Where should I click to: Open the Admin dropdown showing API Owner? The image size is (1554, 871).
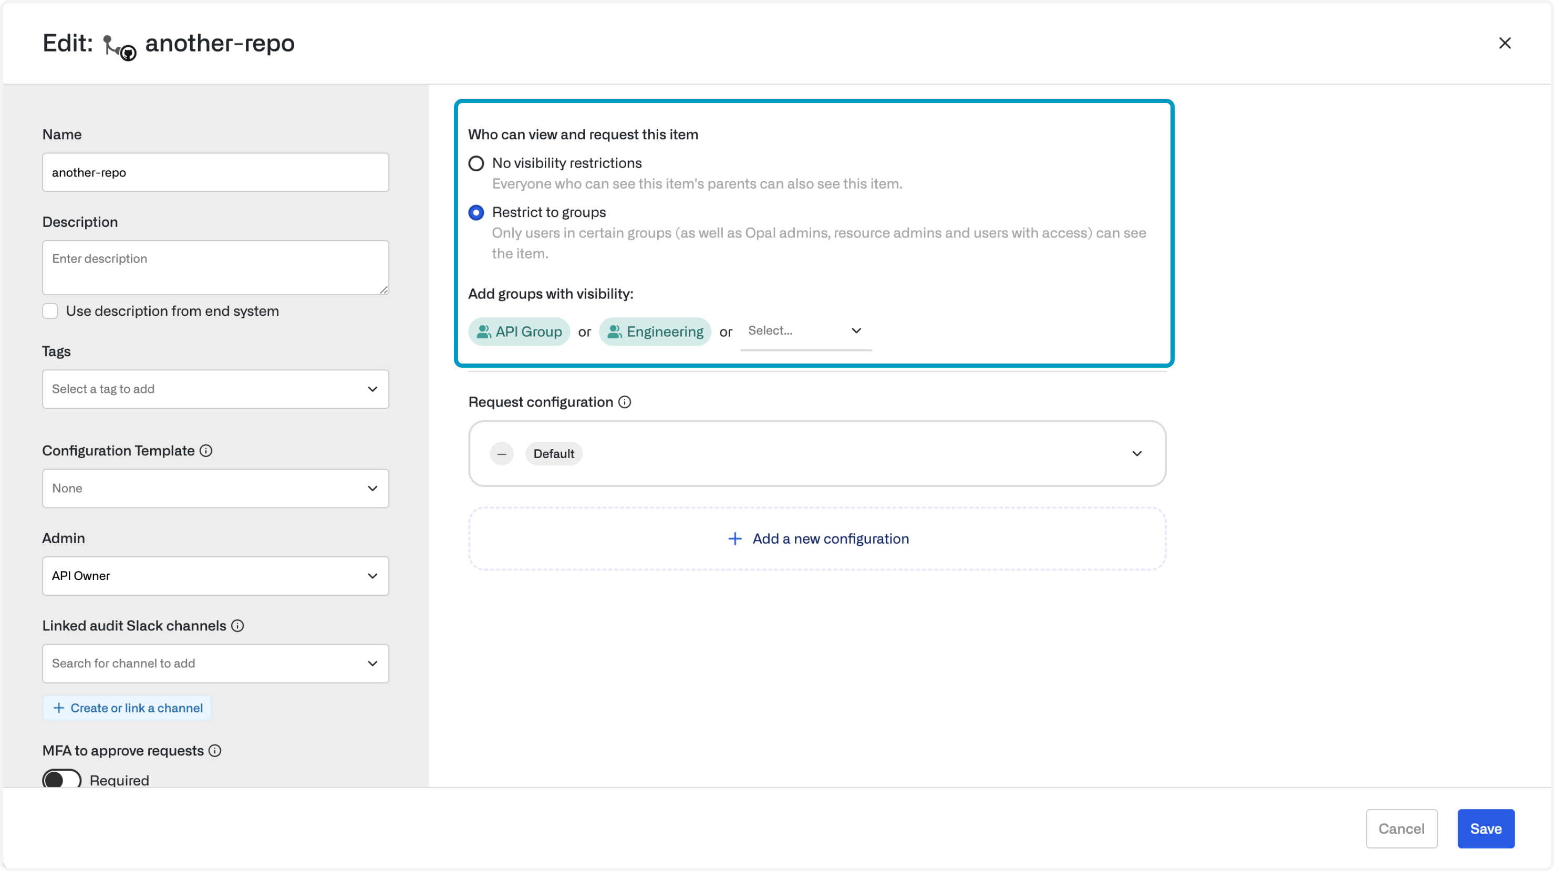point(215,576)
